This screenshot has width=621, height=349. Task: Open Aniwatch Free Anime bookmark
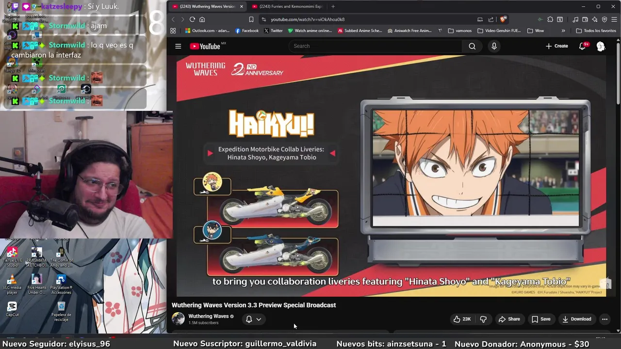[x=410, y=31]
